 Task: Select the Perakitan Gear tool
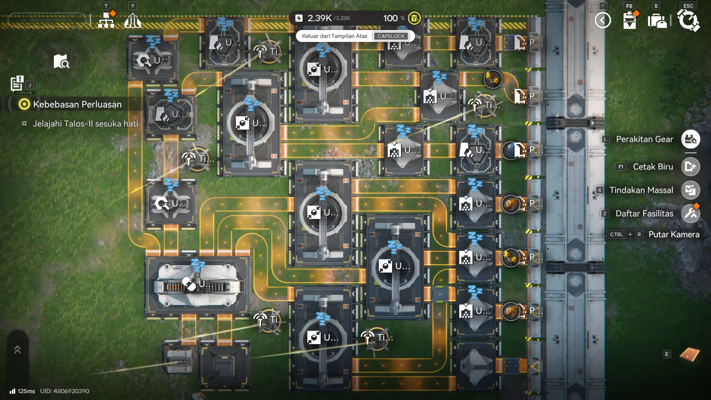click(x=690, y=139)
